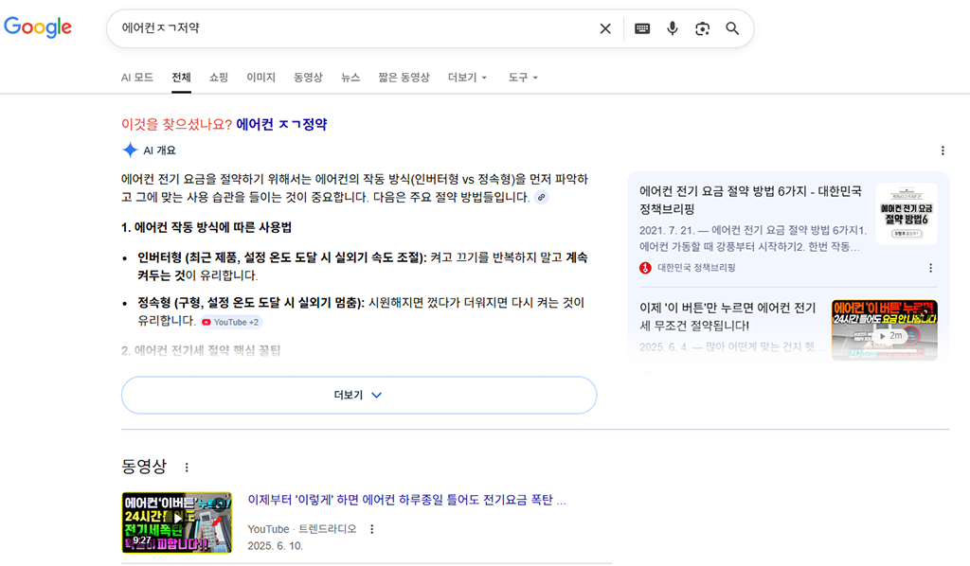Open the AI 개요 three-dot menu

pyautogui.click(x=943, y=150)
